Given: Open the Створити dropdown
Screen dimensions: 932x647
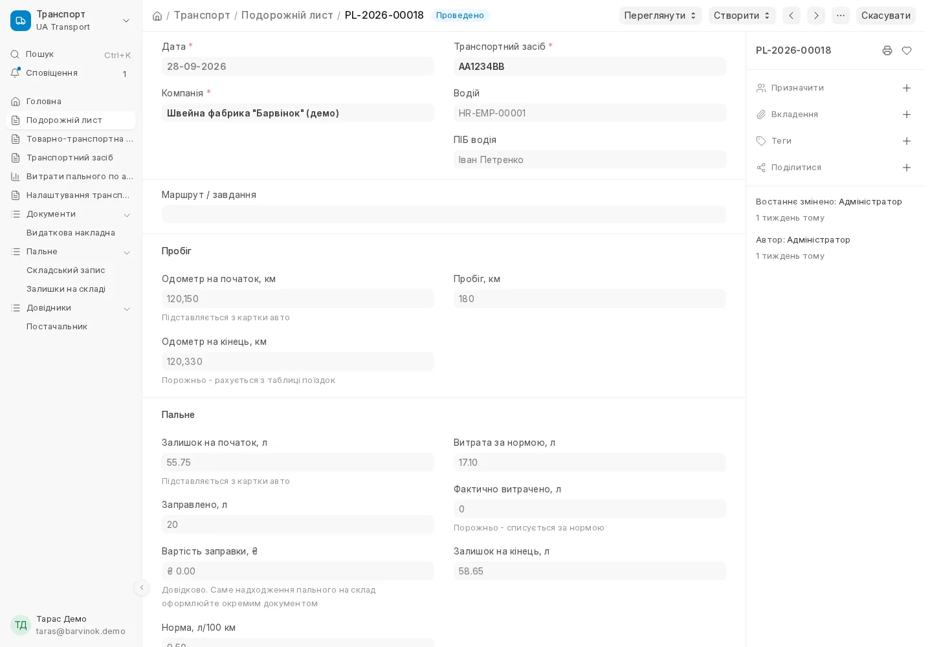Looking at the screenshot, I should point(742,16).
